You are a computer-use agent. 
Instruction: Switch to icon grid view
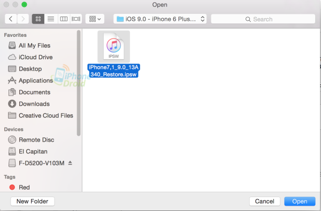[38, 19]
